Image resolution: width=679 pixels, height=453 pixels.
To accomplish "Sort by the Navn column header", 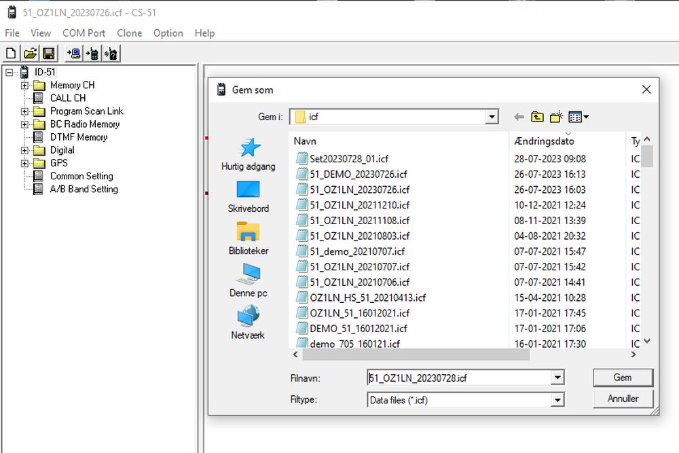I will tap(399, 141).
